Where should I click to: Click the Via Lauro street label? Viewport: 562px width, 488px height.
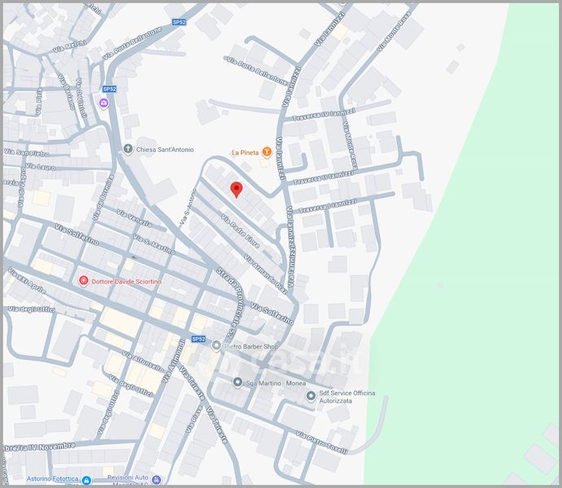click(x=40, y=167)
